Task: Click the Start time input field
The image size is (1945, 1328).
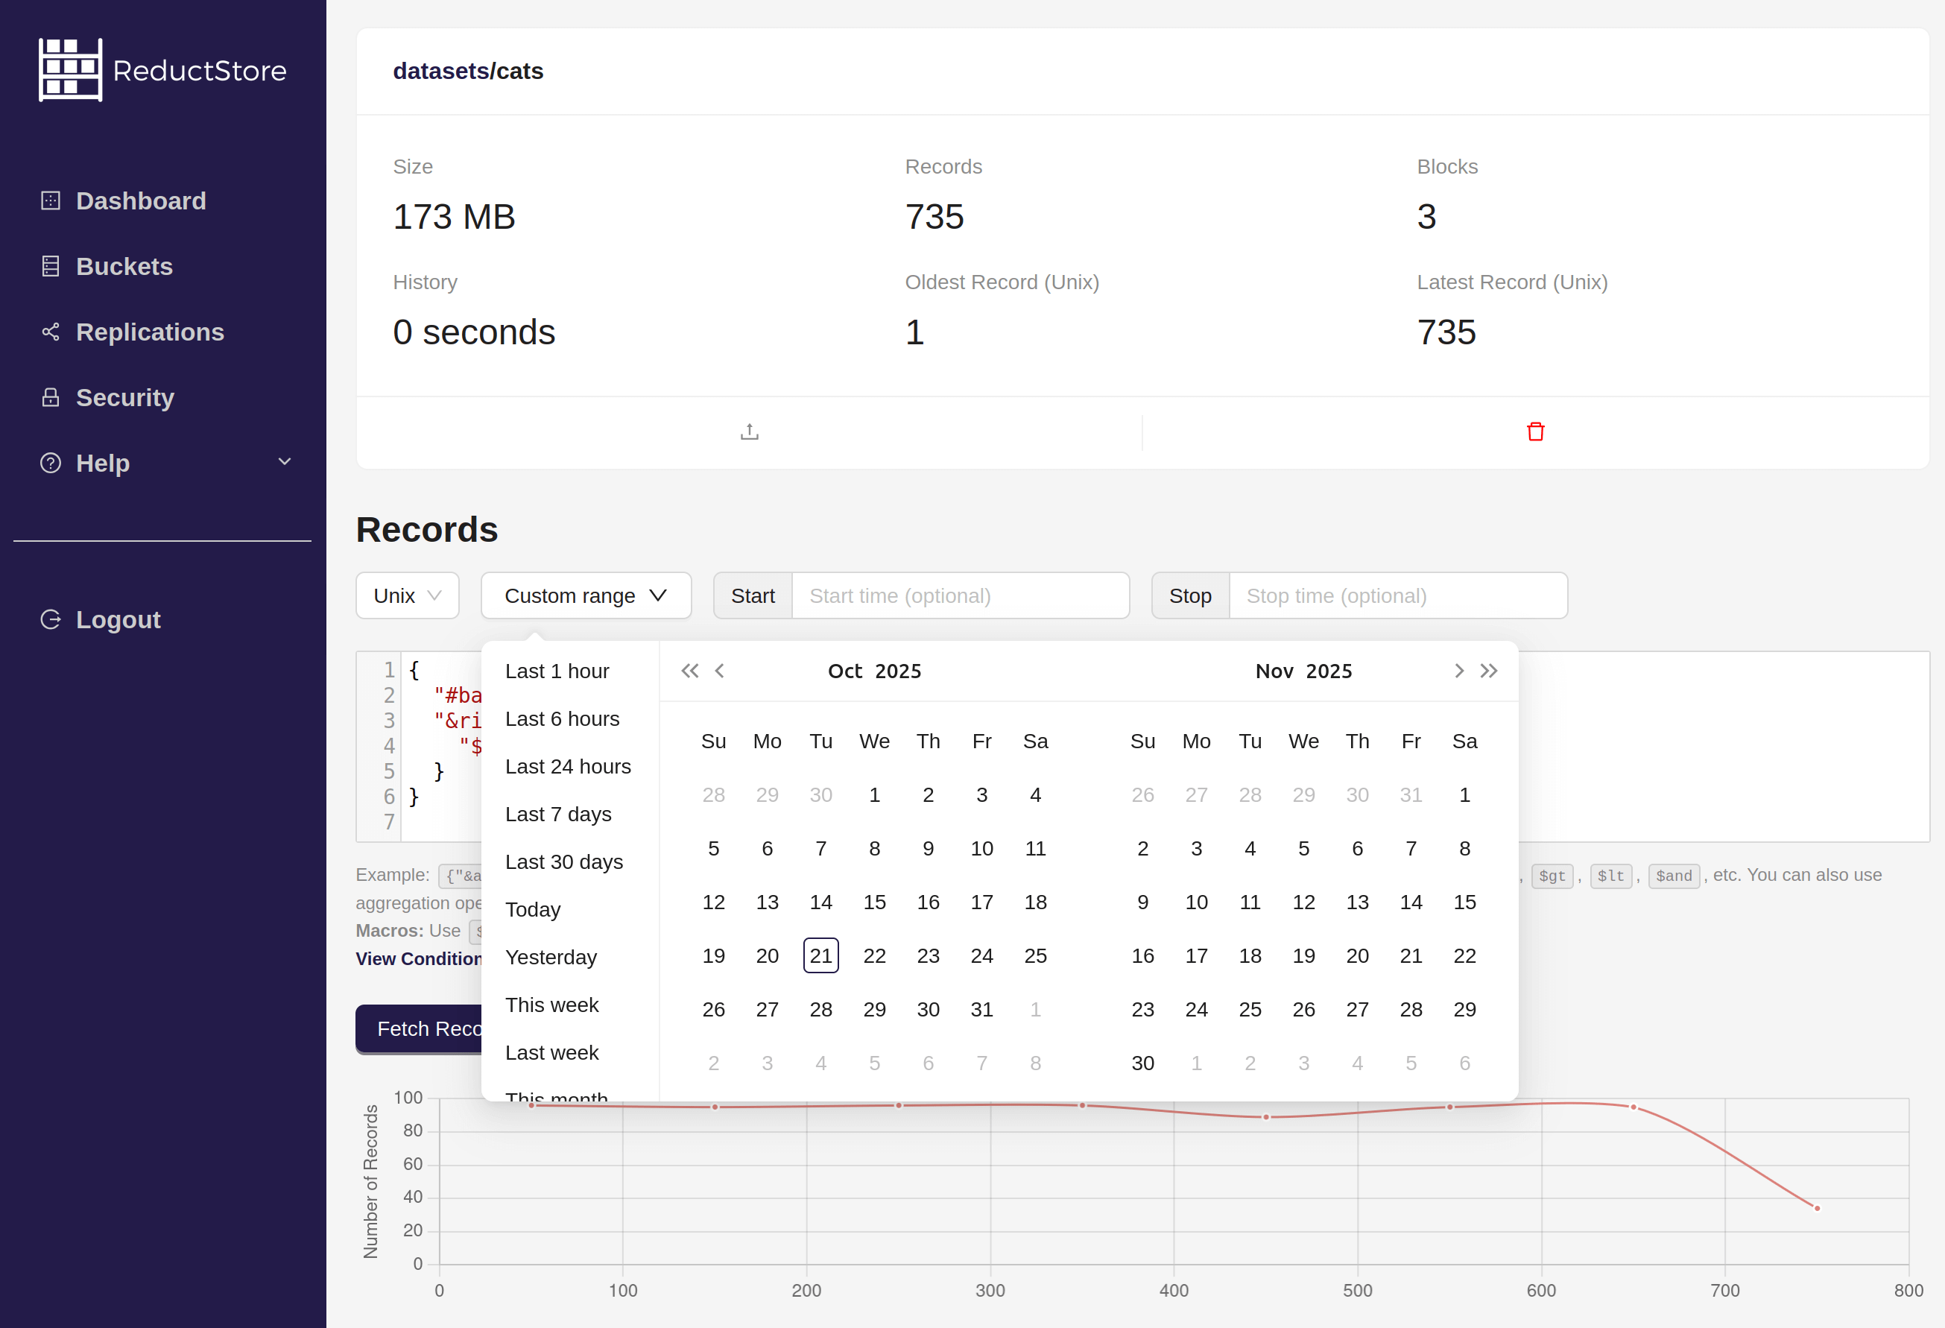Action: (960, 595)
